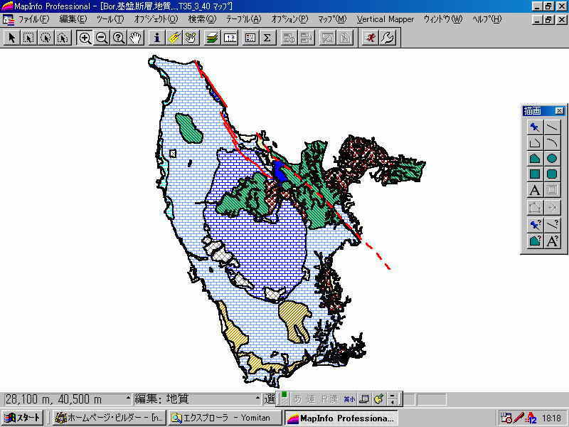Activate the Grabber hand pan tool
The width and height of the screenshot is (569, 427).
click(x=135, y=38)
